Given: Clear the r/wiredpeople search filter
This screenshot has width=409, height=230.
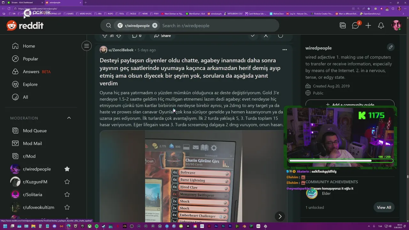Looking at the screenshot, I should pos(155,26).
